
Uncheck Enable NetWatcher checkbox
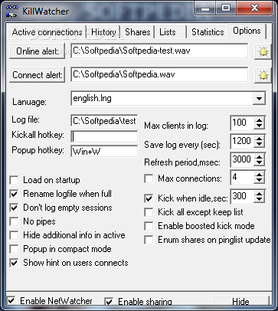[11, 300]
